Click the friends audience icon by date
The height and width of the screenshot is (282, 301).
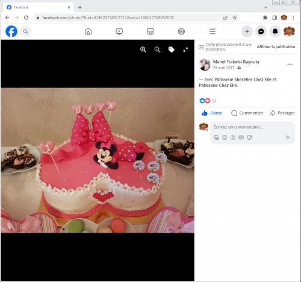pyautogui.click(x=239, y=68)
